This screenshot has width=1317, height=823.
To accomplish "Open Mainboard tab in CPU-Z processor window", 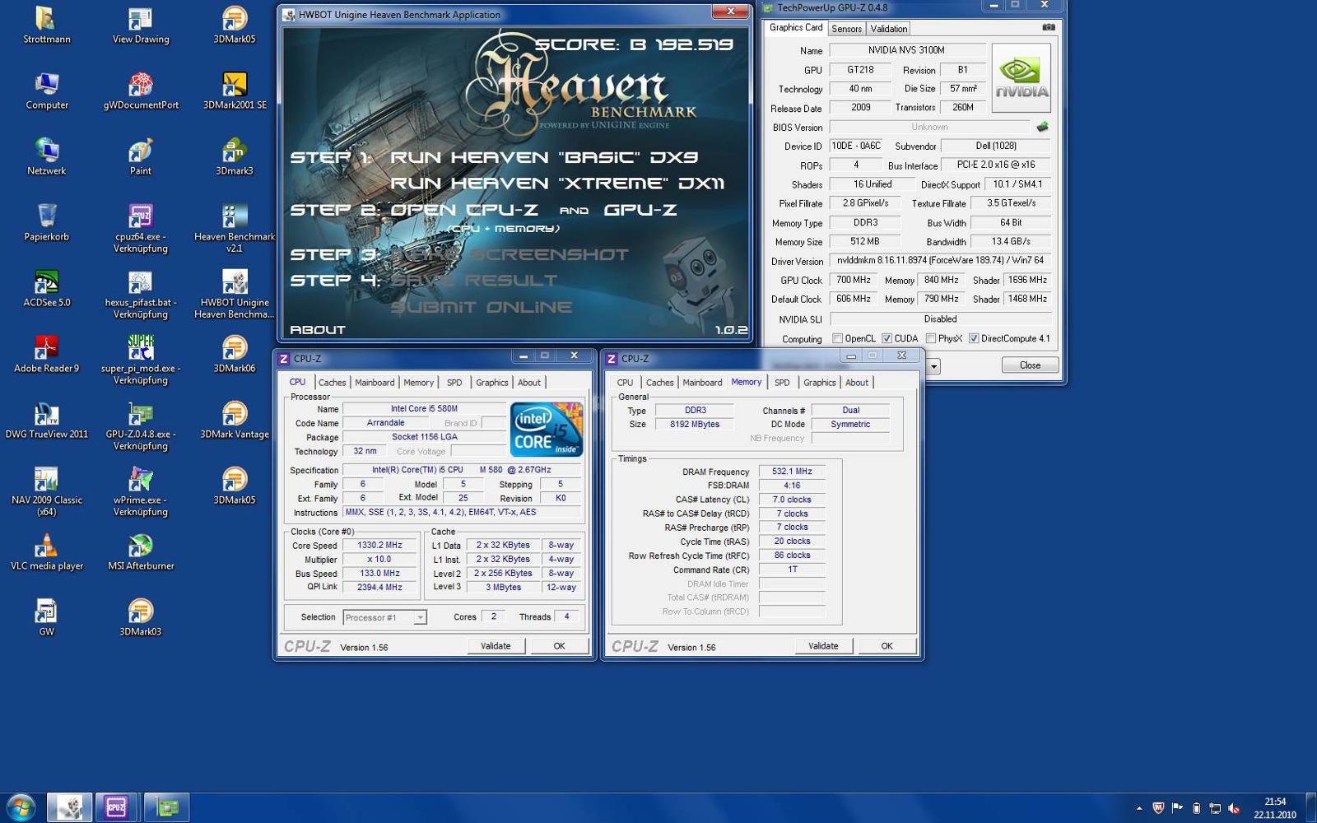I will (375, 383).
